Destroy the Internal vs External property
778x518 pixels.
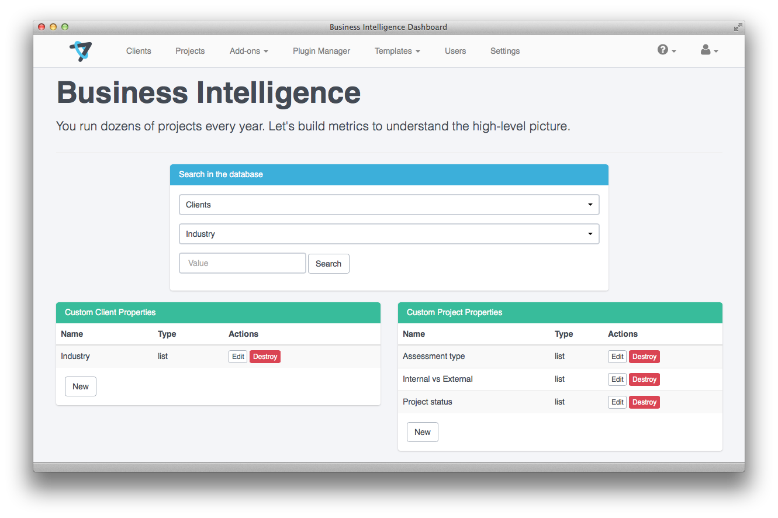[644, 379]
